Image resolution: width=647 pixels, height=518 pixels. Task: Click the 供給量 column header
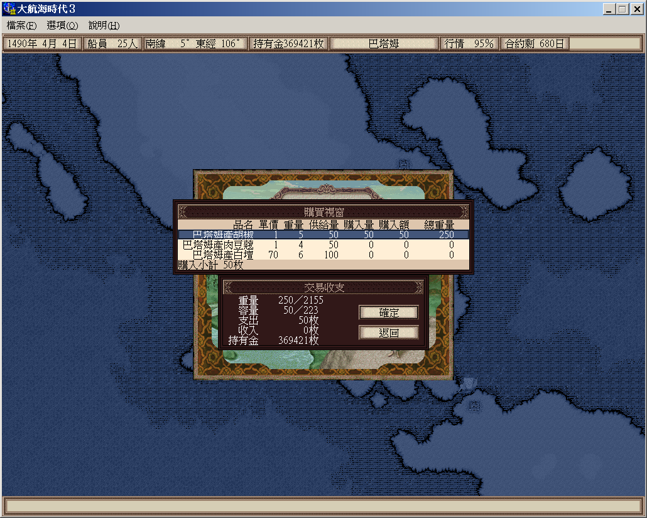[323, 224]
